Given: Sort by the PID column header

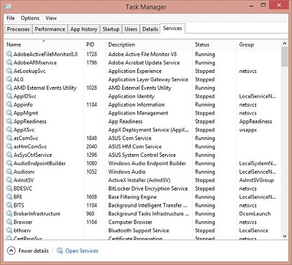Looking at the screenshot, I should [x=91, y=45].
